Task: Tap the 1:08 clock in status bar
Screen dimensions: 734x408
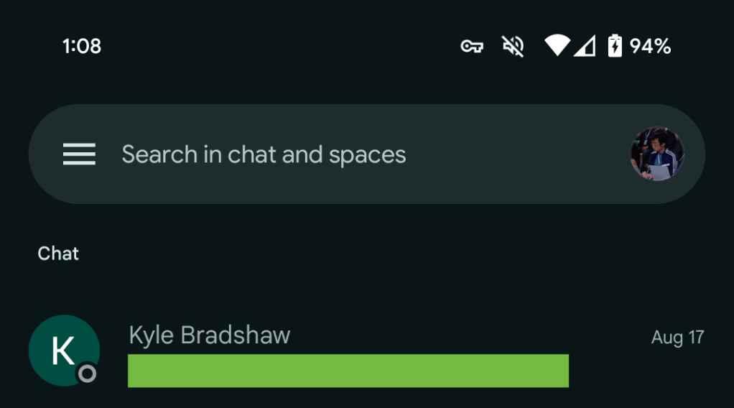Action: coord(82,47)
